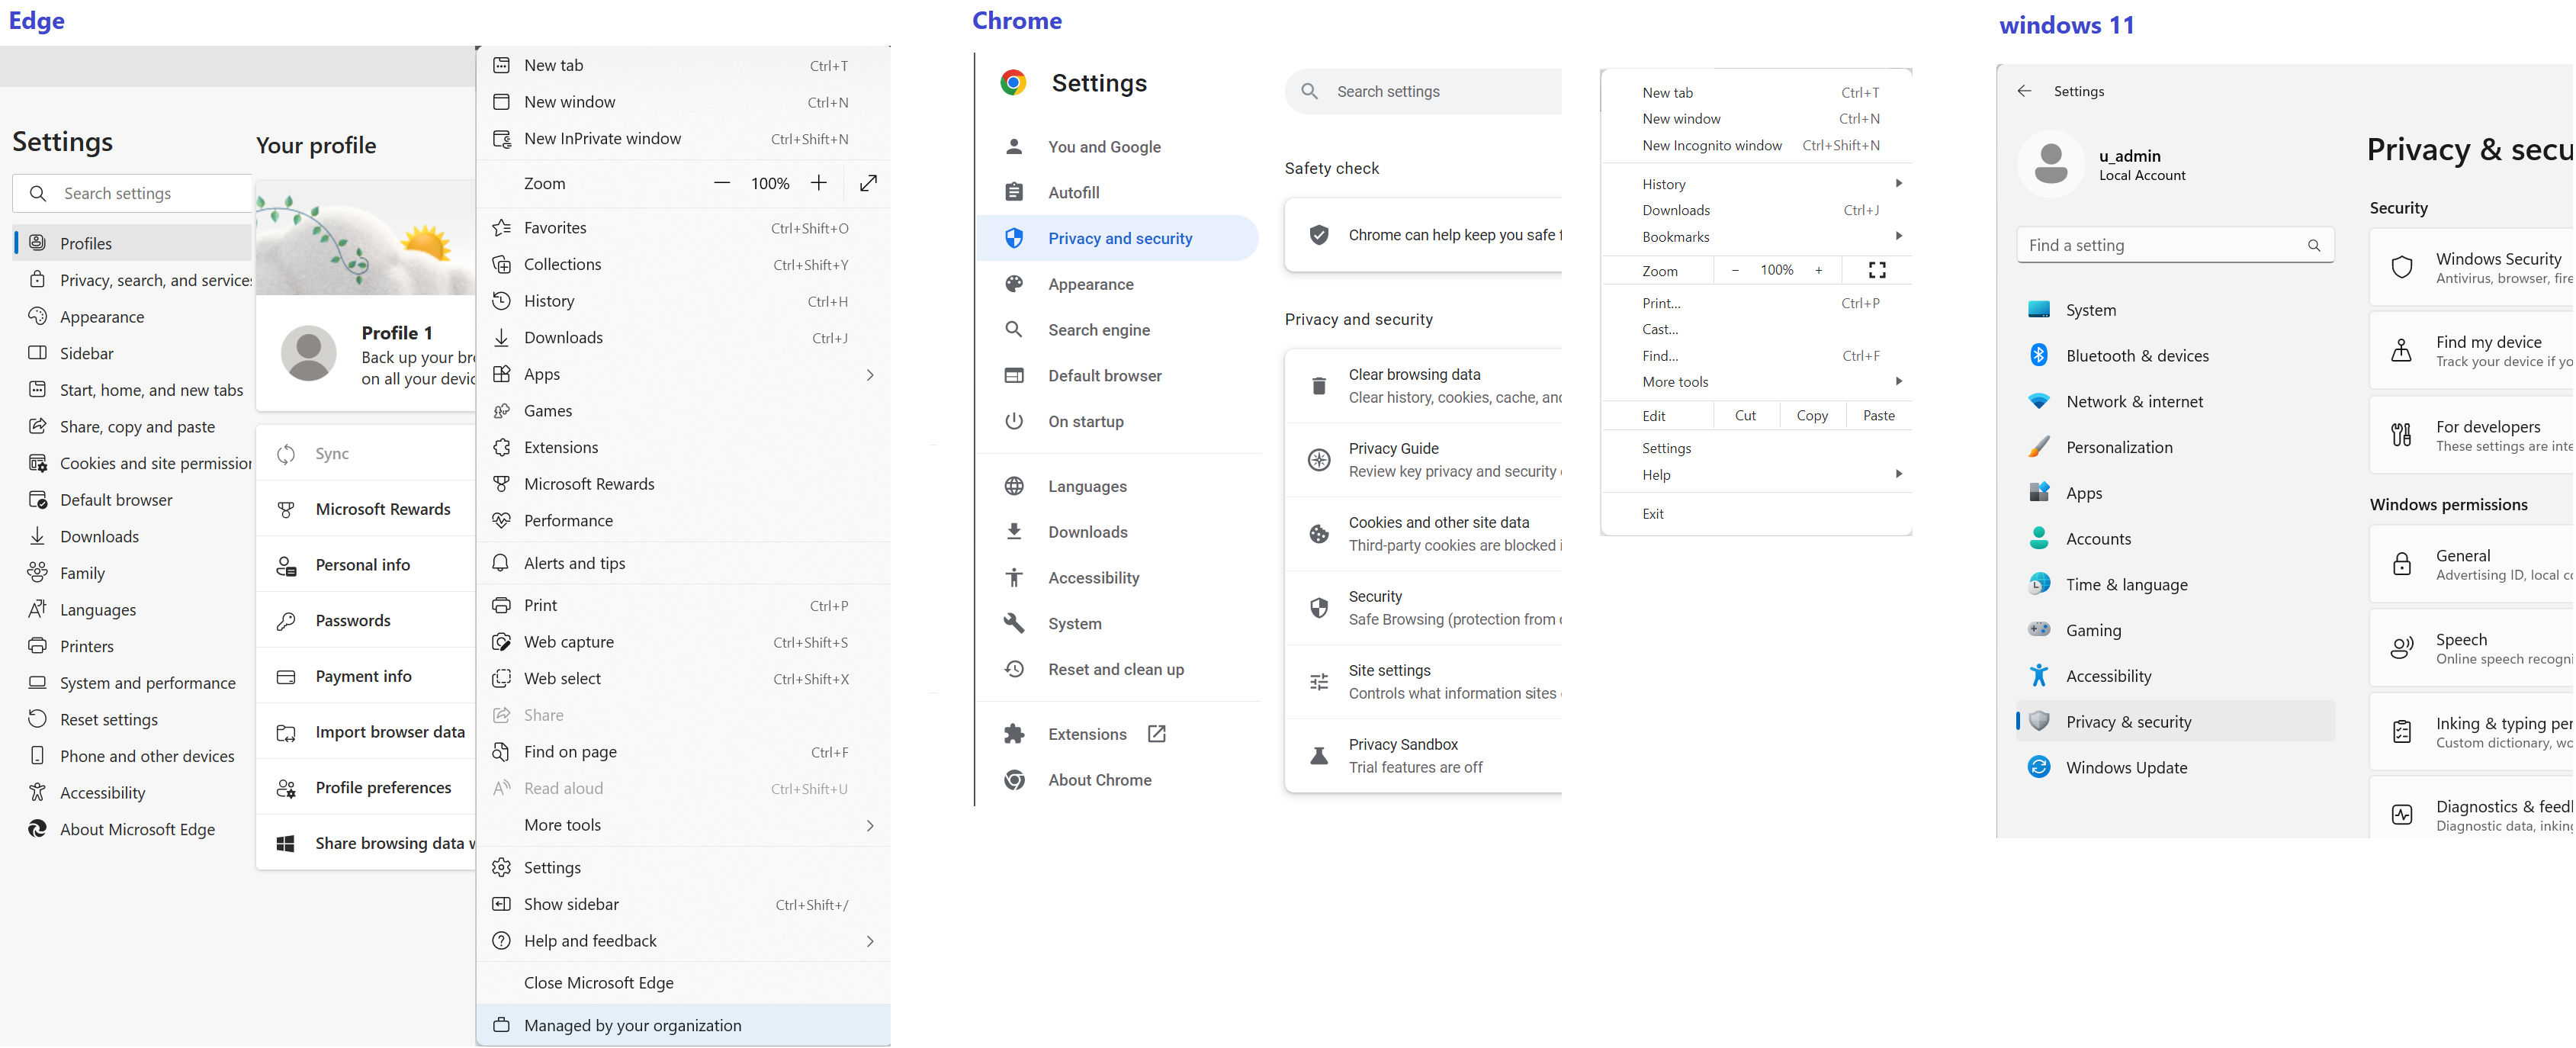This screenshot has height=1048, width=2576.
Task: Click the Find a setting search box
Action: point(2160,245)
